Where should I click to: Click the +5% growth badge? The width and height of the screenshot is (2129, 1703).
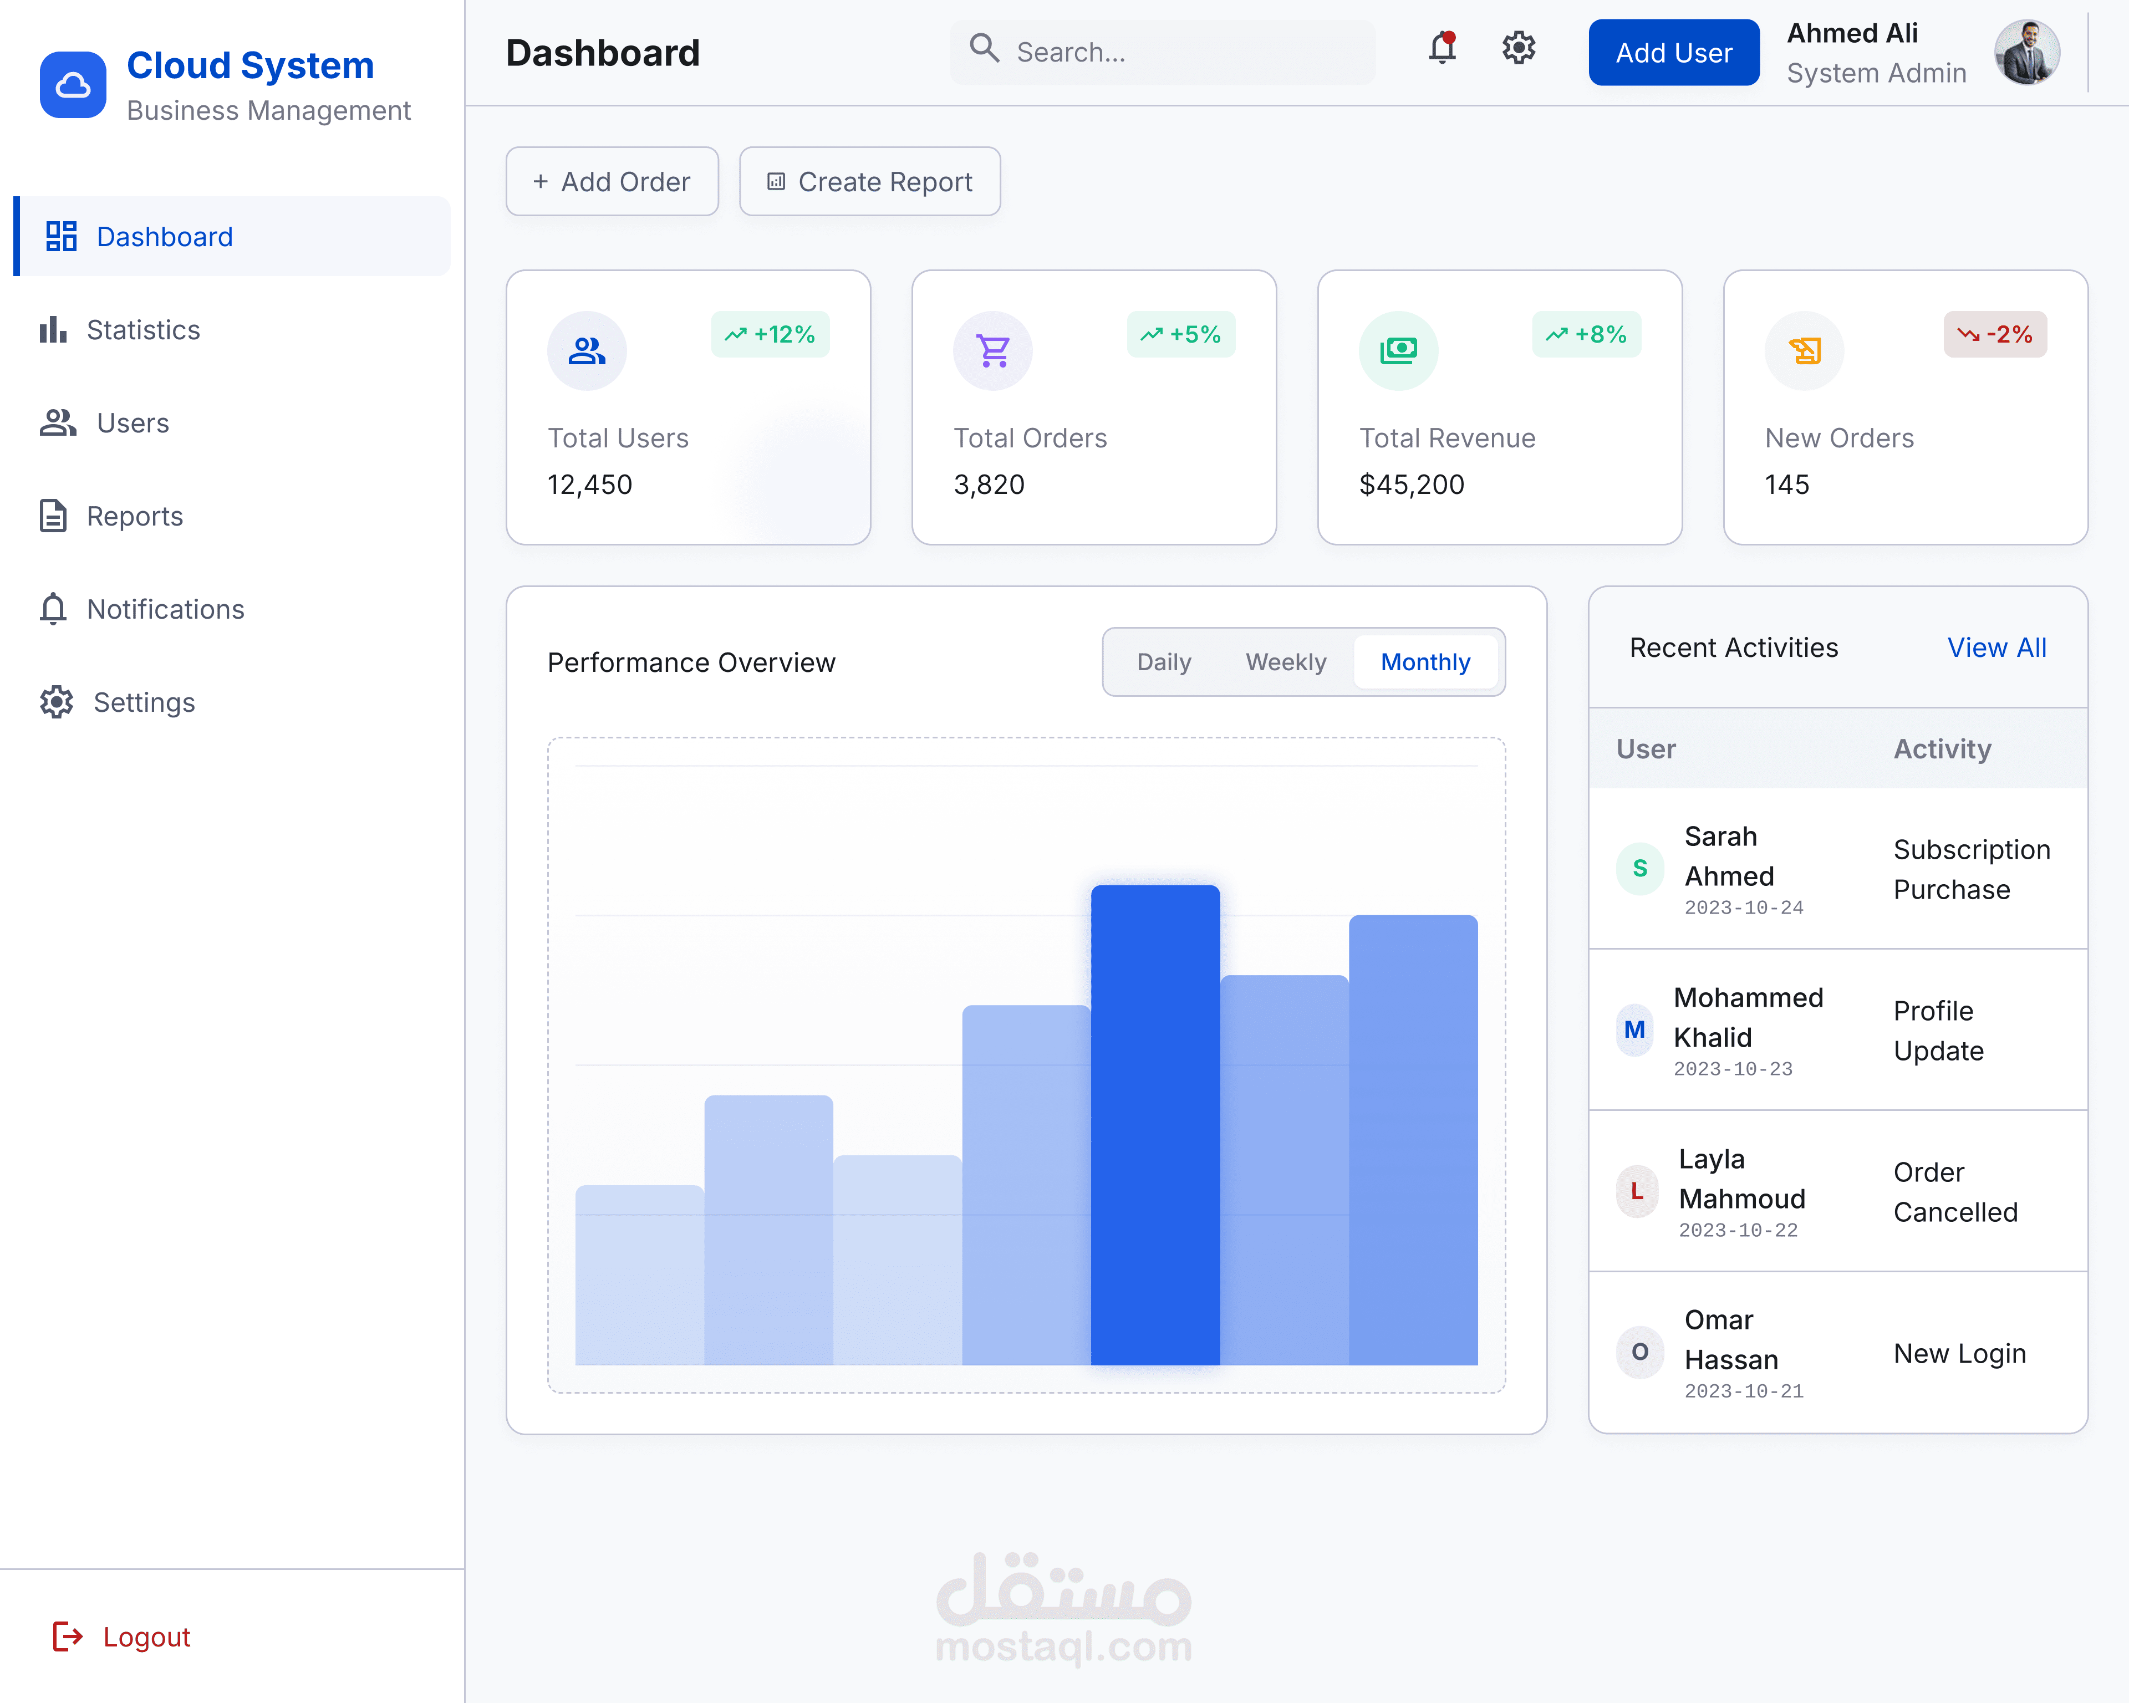tap(1181, 335)
